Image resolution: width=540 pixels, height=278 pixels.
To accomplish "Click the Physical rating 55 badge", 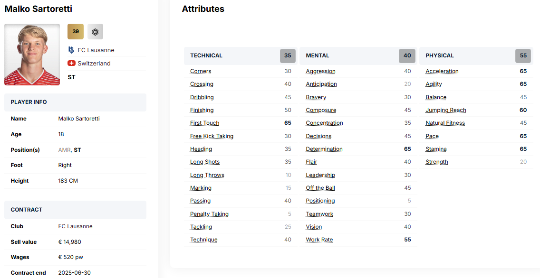I will (523, 56).
